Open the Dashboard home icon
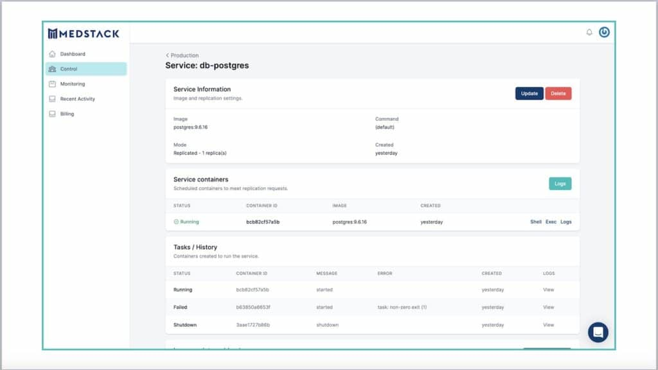The width and height of the screenshot is (658, 370). [x=52, y=54]
